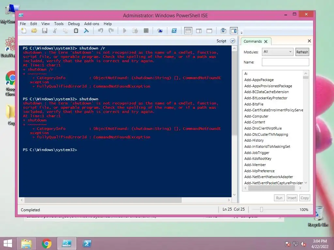The width and height of the screenshot is (334, 250).
Task: Click the Cut scissors icon
Action: pyautogui.click(x=55, y=31)
